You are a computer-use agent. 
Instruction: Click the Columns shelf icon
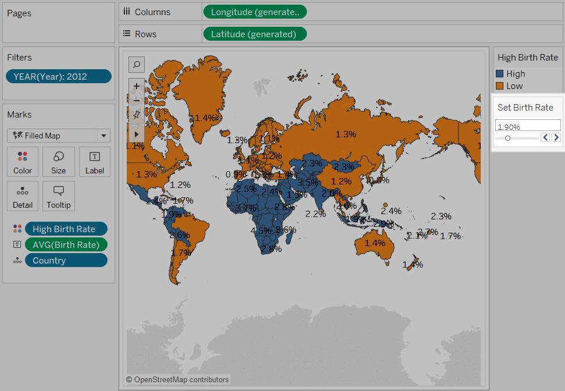[127, 12]
